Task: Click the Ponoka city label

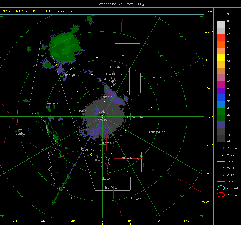Action: 122,55
